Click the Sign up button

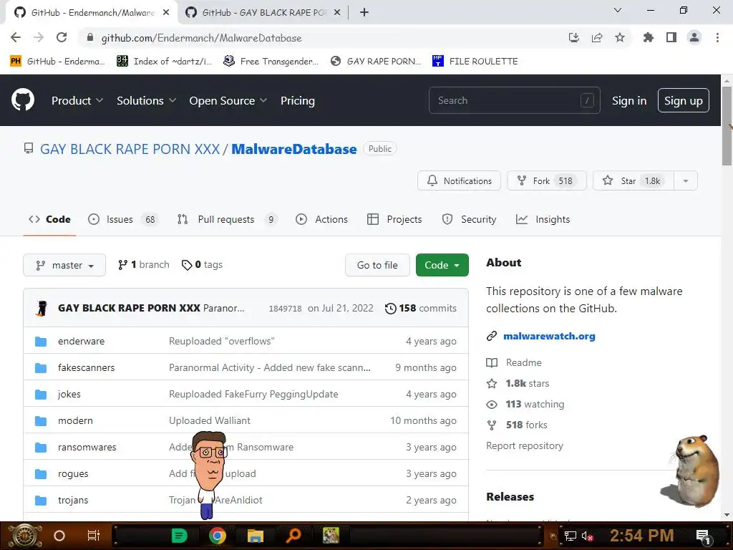click(684, 100)
